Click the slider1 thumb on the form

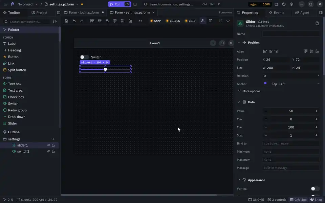[105, 69]
